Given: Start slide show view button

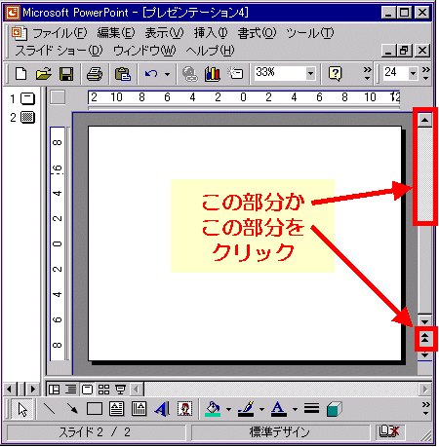Looking at the screenshot, I should 121,390.
